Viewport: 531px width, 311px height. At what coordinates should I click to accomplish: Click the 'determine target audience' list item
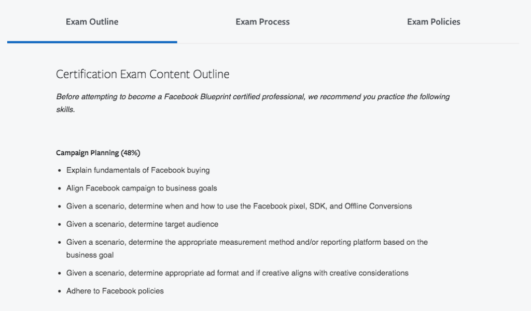142,224
